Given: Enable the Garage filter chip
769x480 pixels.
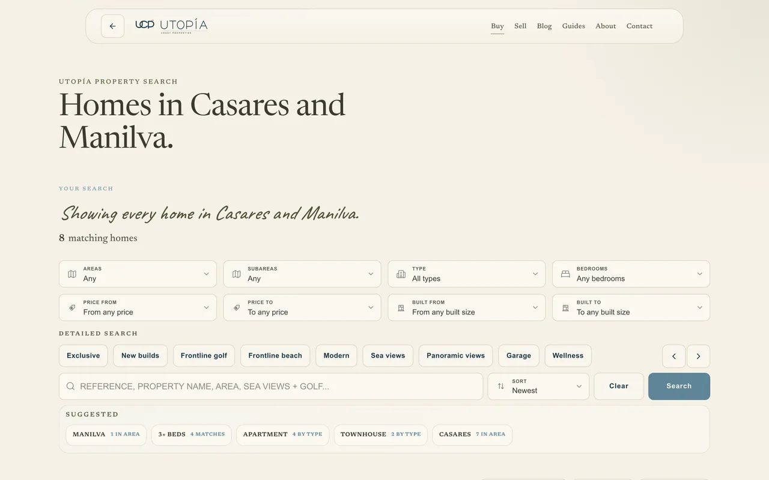Looking at the screenshot, I should (519, 356).
